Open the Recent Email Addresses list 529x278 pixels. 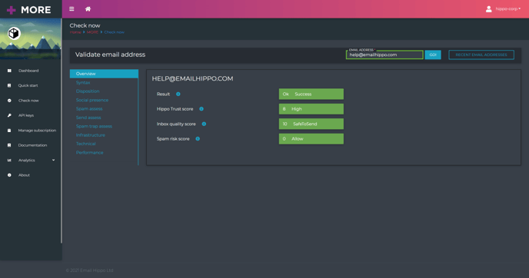(481, 55)
